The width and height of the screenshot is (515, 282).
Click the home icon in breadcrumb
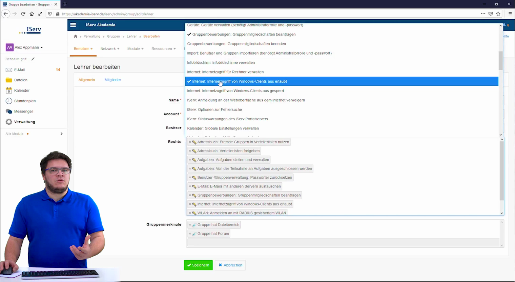pyautogui.click(x=76, y=36)
